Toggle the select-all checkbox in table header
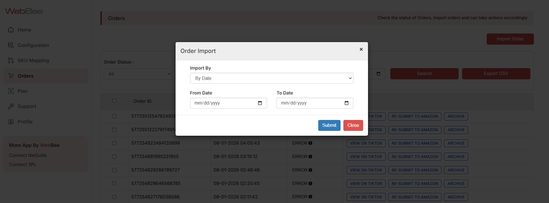 tap(114, 101)
